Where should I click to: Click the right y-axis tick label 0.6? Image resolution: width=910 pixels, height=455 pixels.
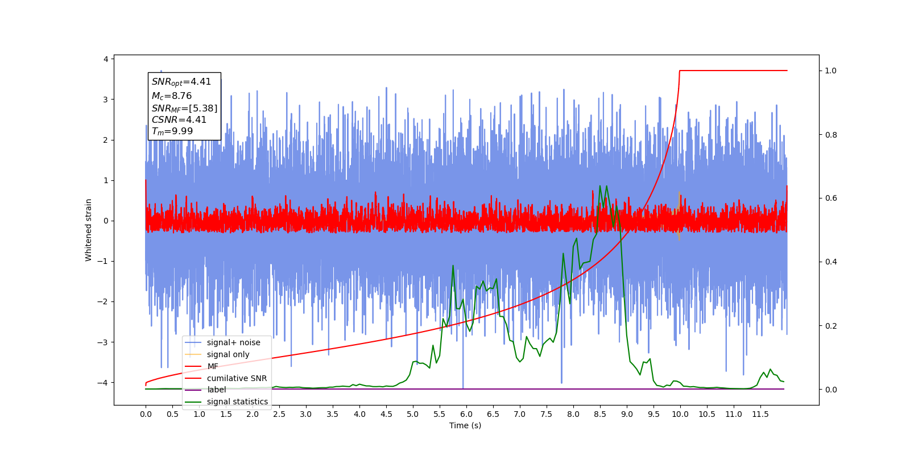click(831, 198)
